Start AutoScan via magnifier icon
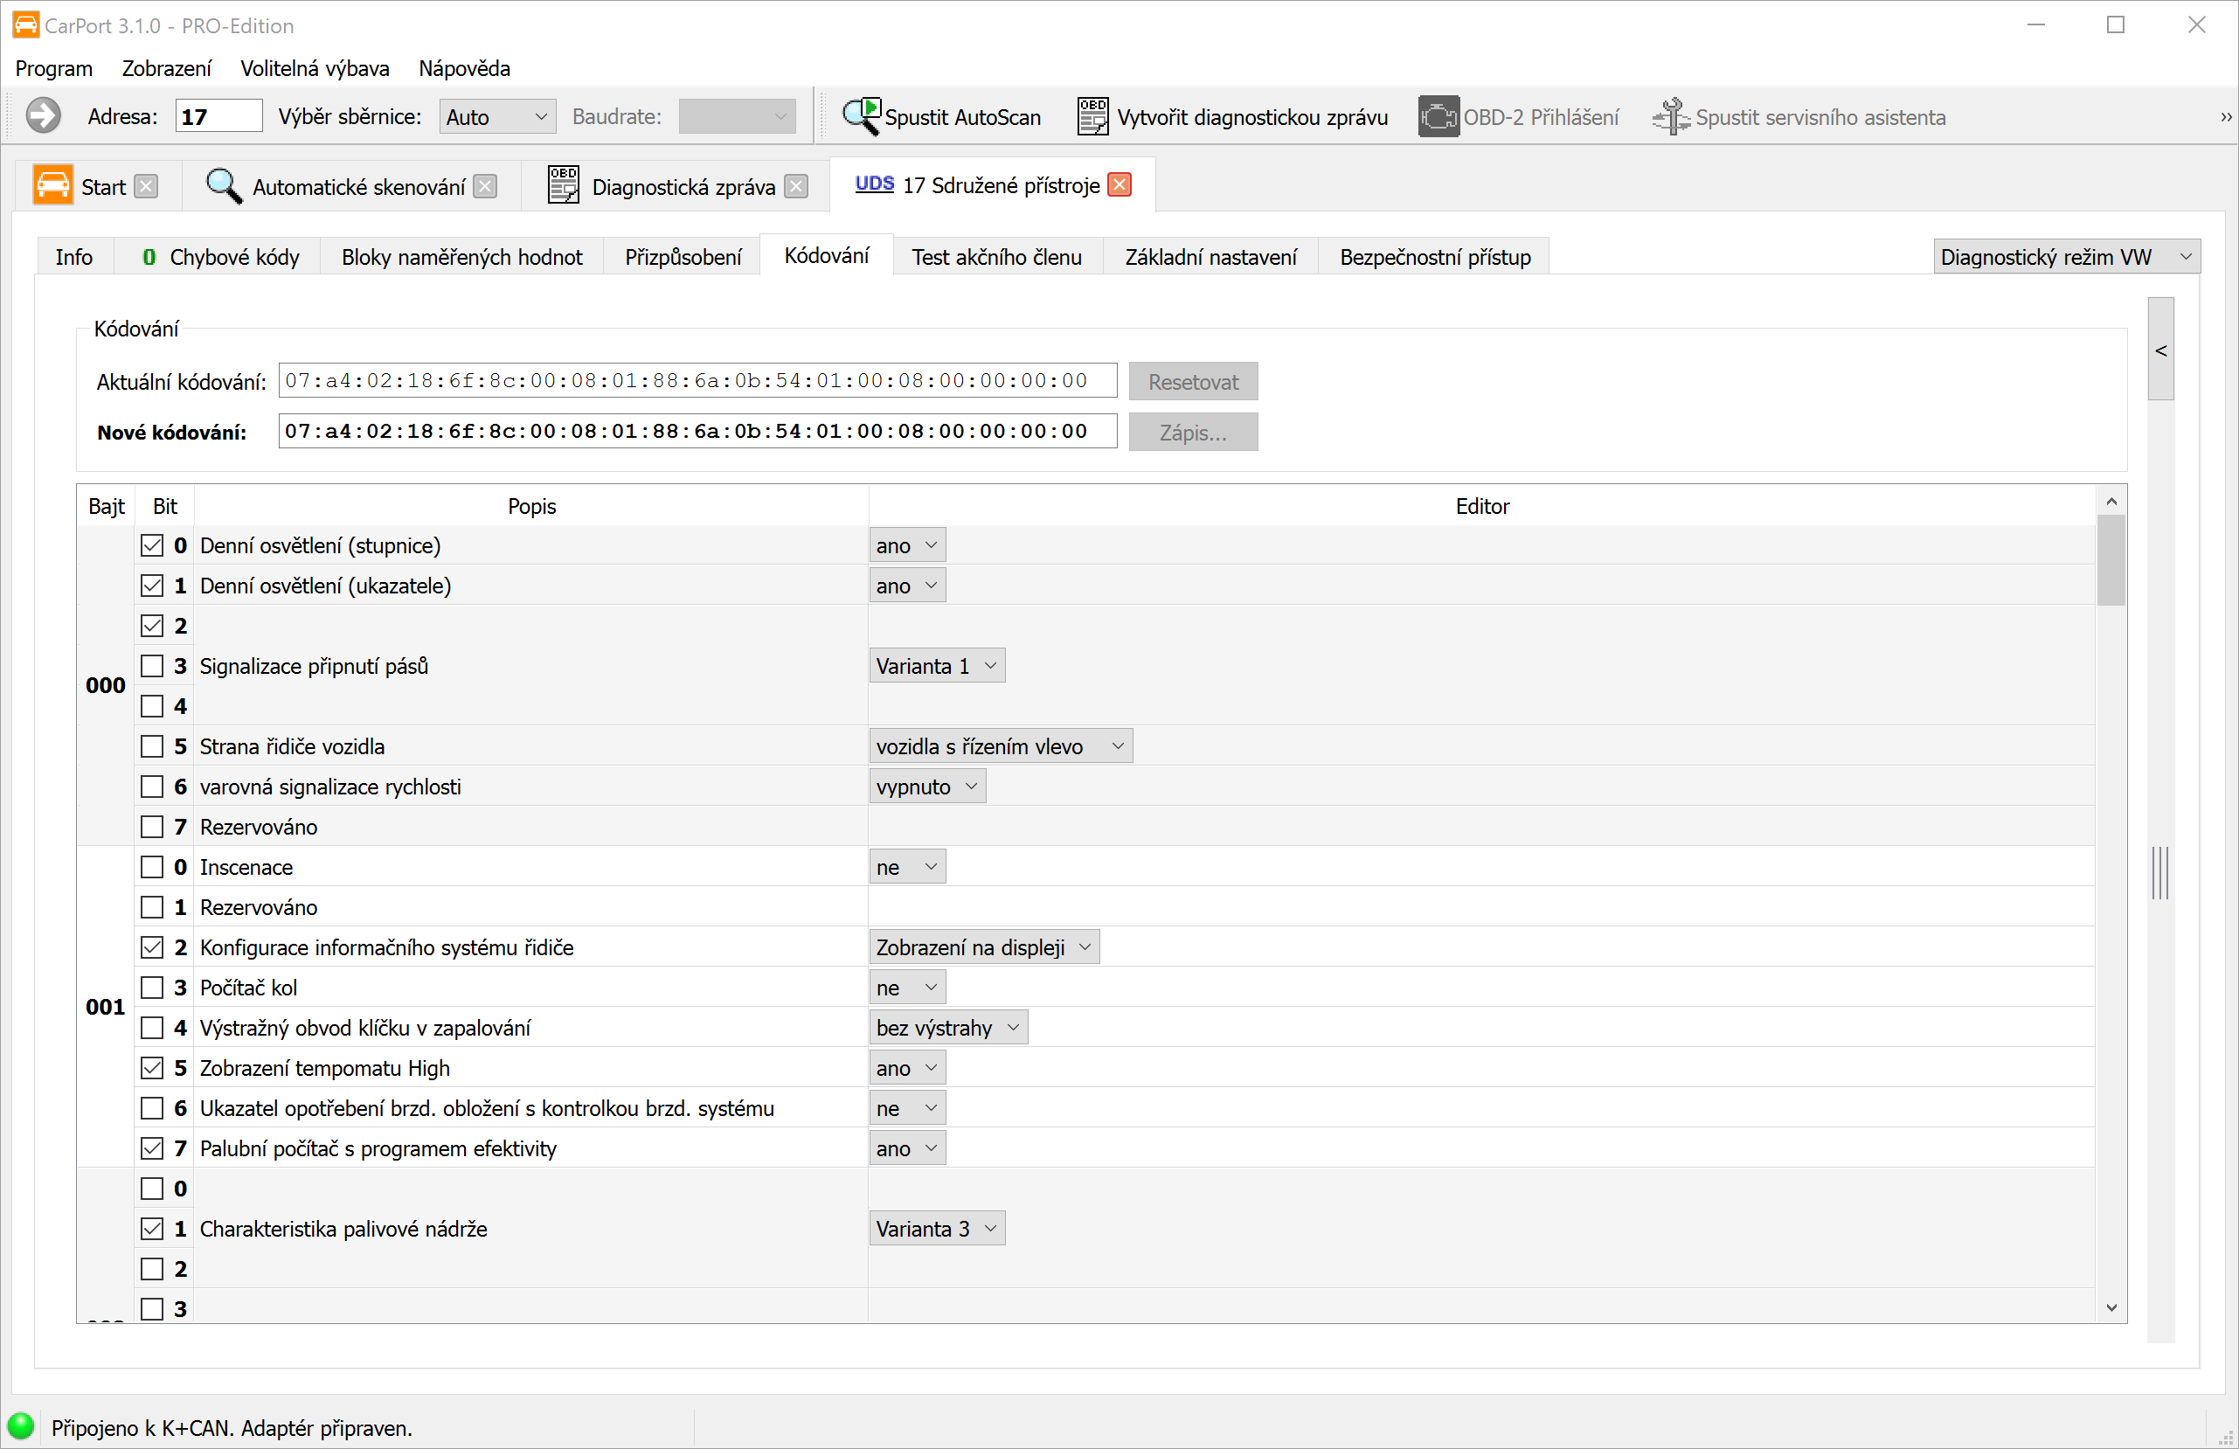This screenshot has height=1449, width=2239. [x=861, y=117]
